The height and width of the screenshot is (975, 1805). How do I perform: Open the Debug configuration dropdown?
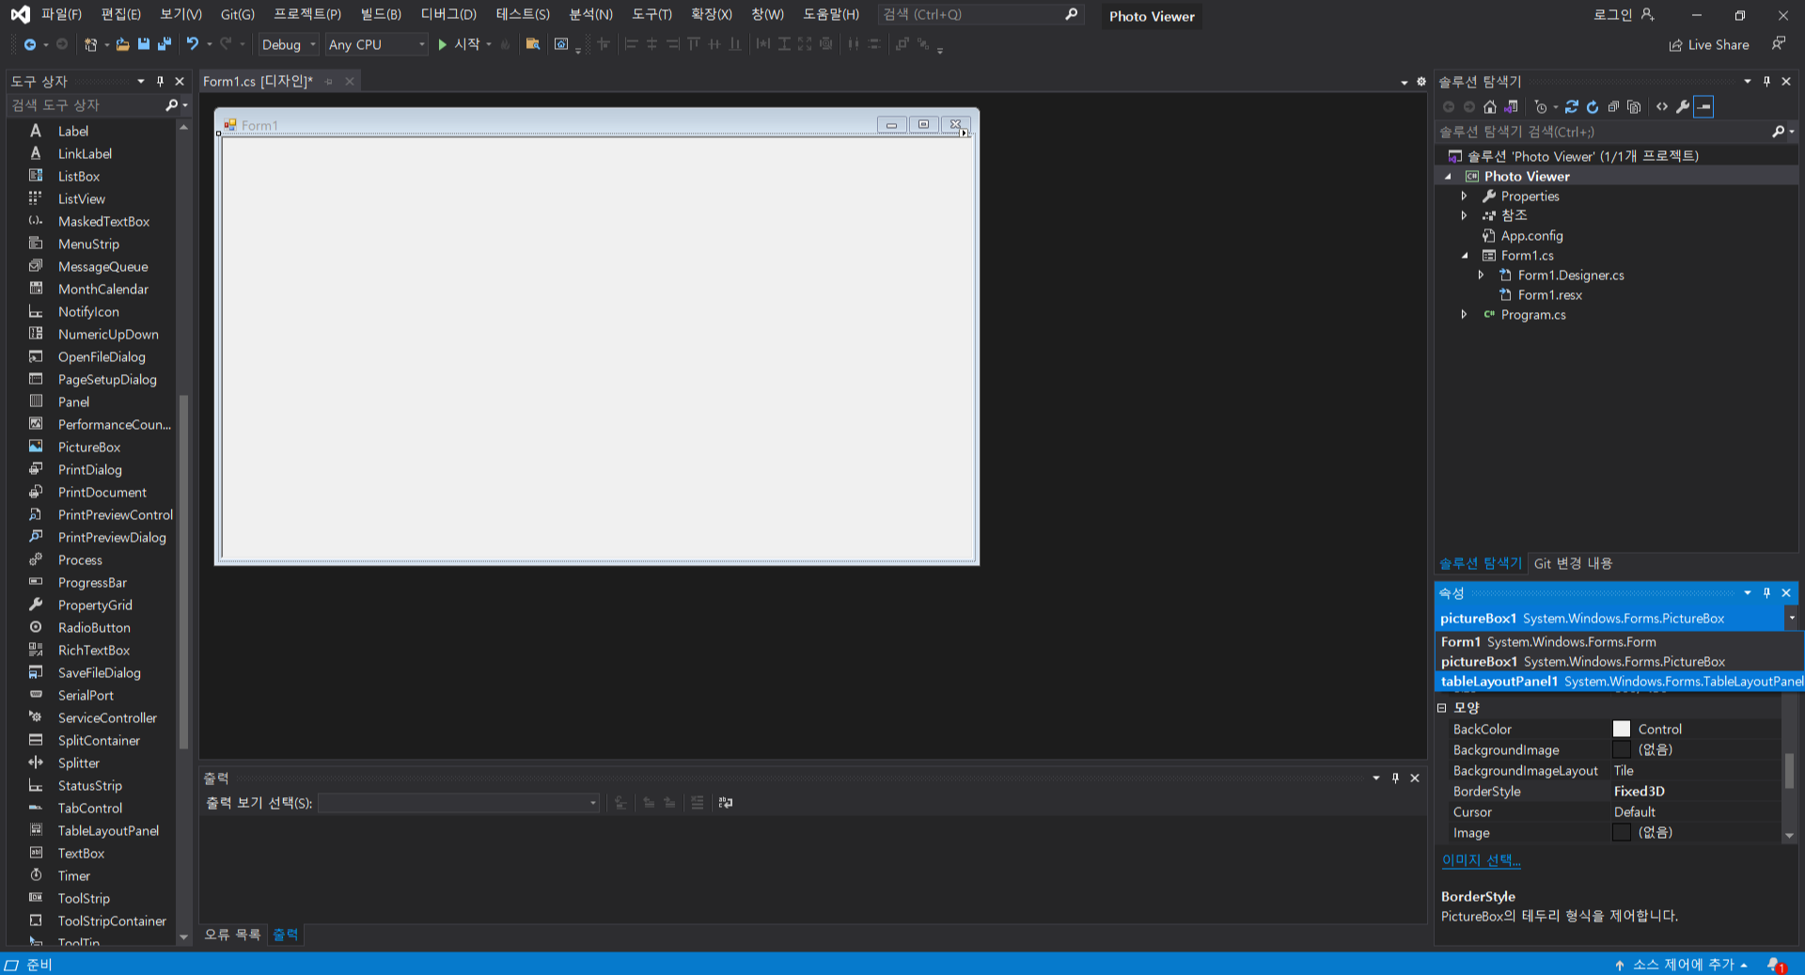[289, 44]
